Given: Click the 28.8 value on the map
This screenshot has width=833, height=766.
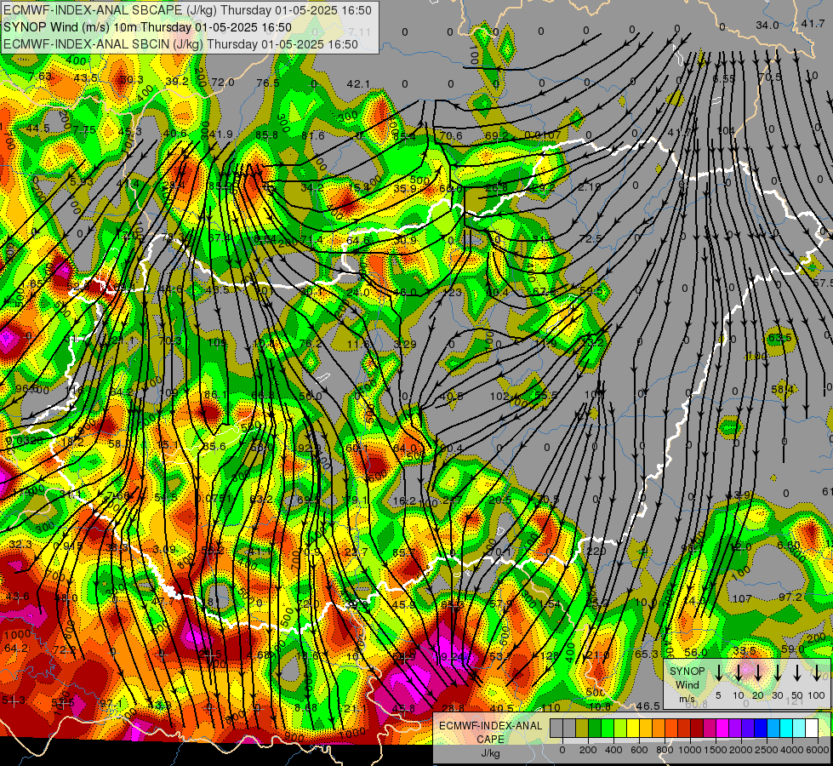Looking at the screenshot, I should (454, 708).
